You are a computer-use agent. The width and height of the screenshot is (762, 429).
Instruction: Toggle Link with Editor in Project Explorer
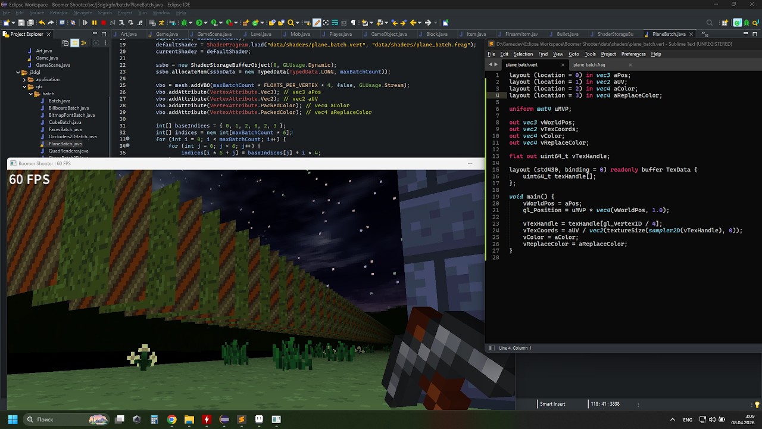[x=74, y=43]
